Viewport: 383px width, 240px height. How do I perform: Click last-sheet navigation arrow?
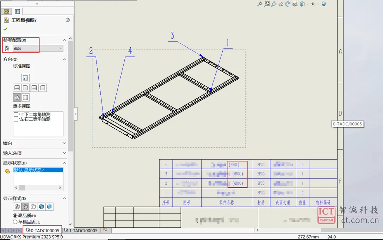click(x=19, y=230)
